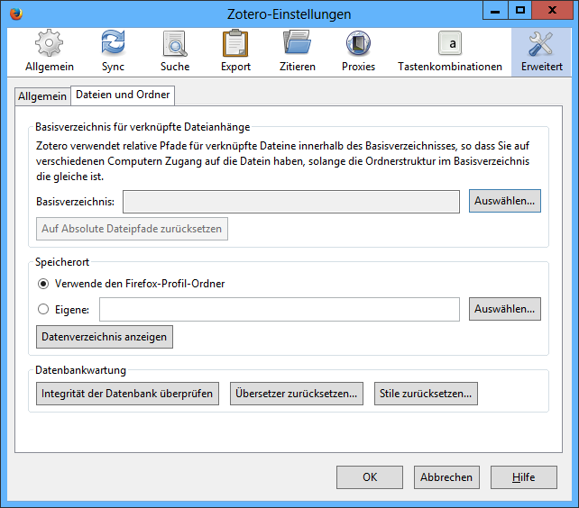The width and height of the screenshot is (579, 508).
Task: Click Übersetzer zurücksetzen button
Action: tap(297, 394)
